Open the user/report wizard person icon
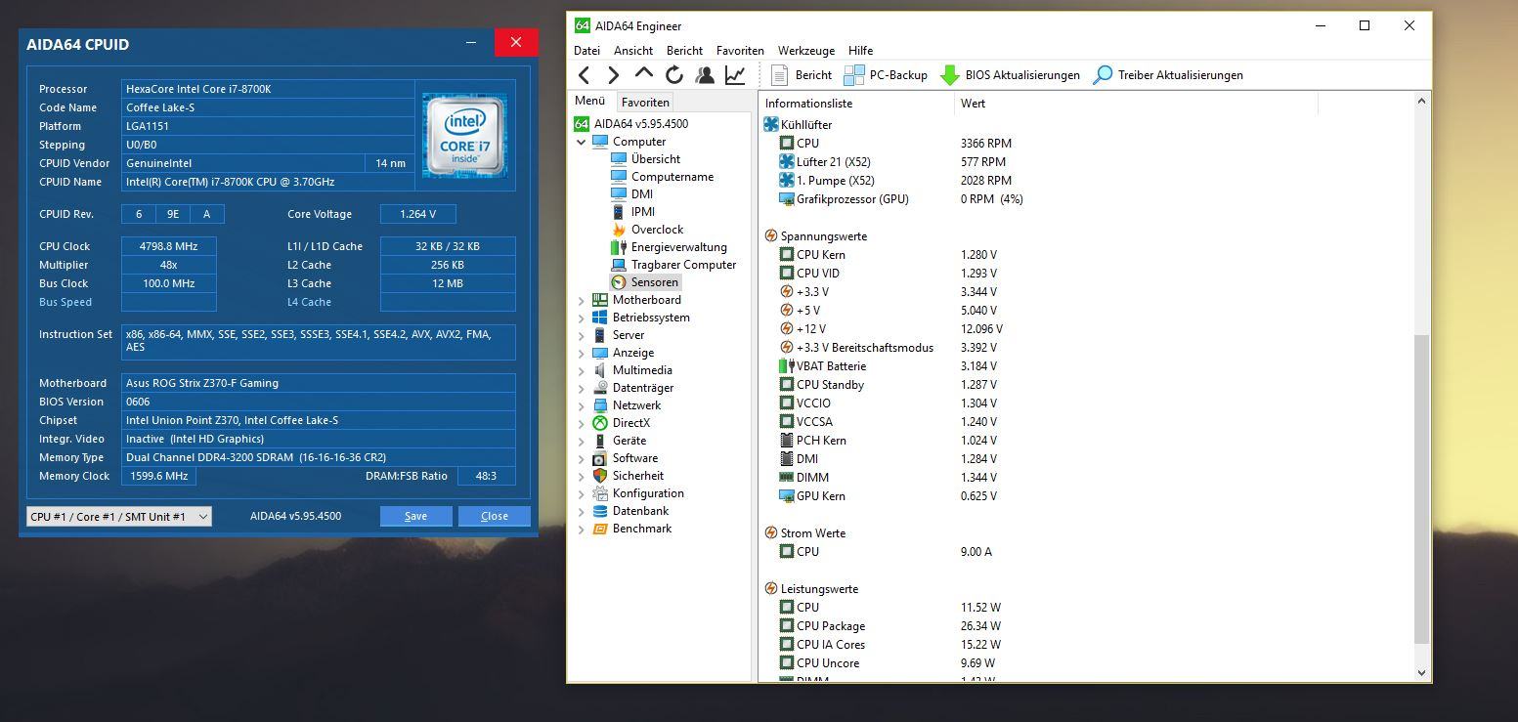Viewport: 1518px width, 722px height. 705,75
